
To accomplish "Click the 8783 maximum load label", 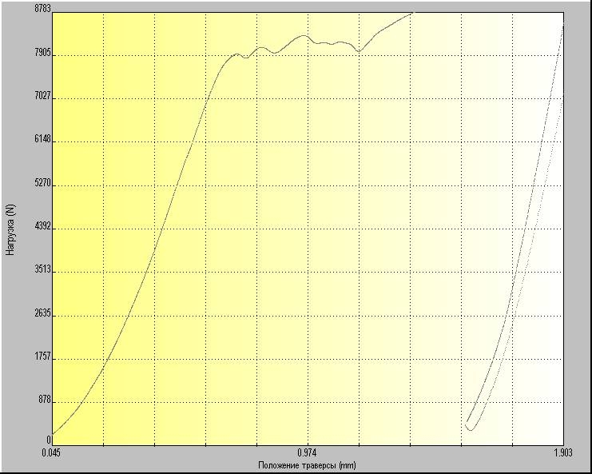I will (x=42, y=10).
